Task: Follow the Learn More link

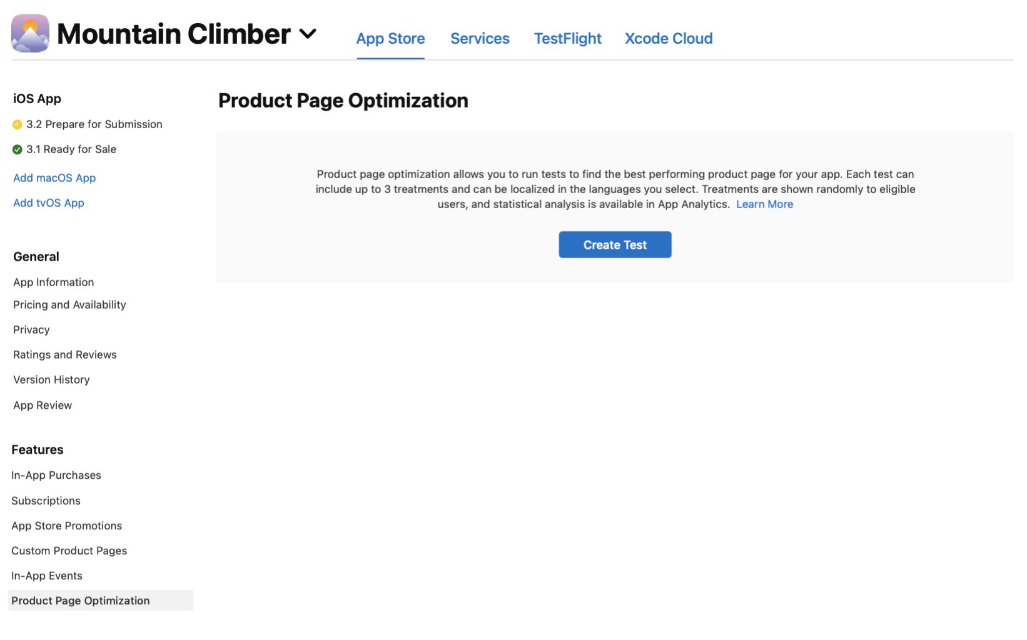Action: point(764,204)
